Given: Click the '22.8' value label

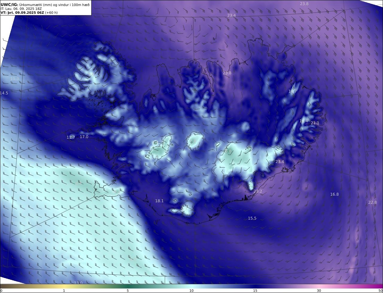Looking at the screenshot, I should click(373, 203).
